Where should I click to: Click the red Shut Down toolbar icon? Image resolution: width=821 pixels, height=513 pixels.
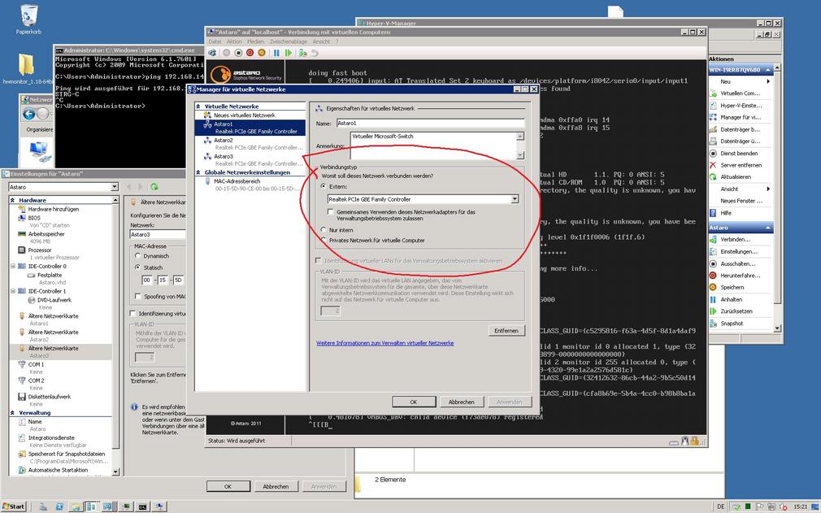coord(250,53)
